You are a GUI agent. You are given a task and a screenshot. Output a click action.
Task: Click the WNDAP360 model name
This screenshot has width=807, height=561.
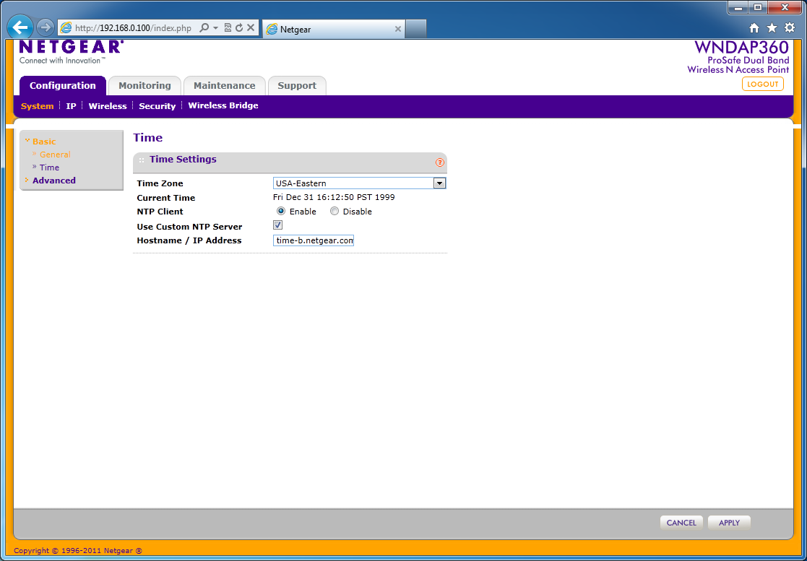[x=742, y=48]
